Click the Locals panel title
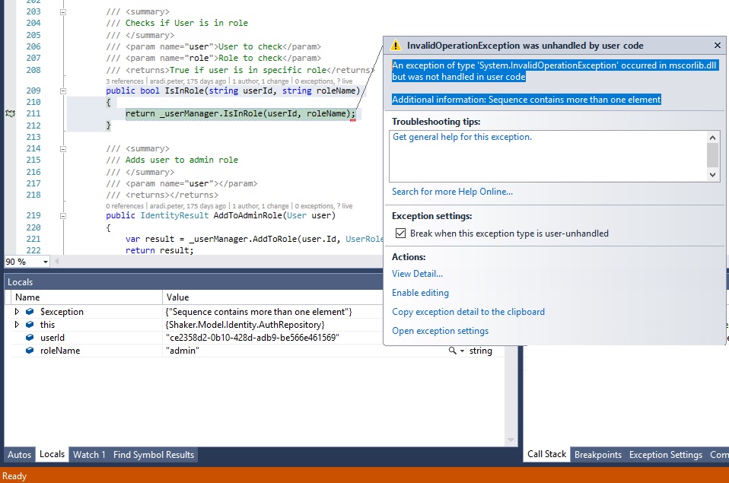This screenshot has width=729, height=483. tap(20, 282)
